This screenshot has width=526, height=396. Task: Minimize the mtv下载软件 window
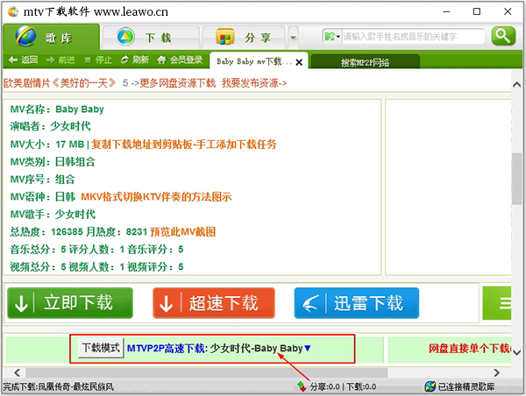446,11
